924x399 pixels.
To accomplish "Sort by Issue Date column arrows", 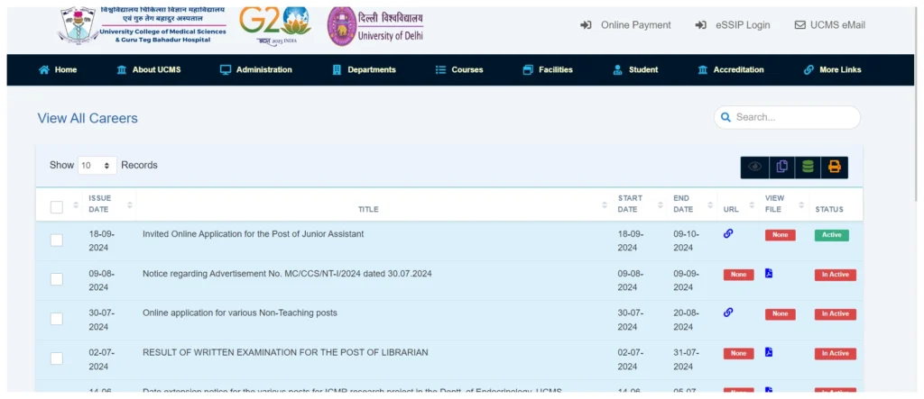I will tap(130, 204).
